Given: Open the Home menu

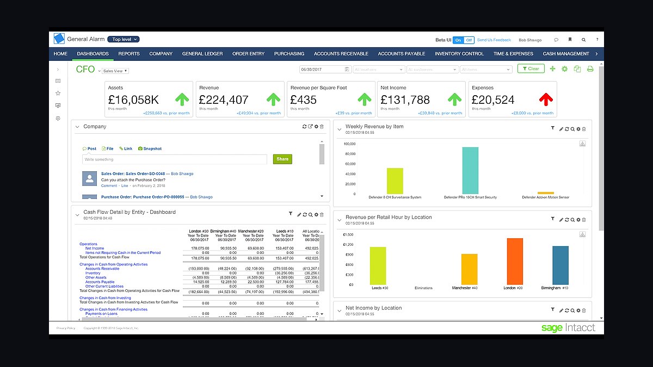Looking at the screenshot, I should (x=61, y=54).
